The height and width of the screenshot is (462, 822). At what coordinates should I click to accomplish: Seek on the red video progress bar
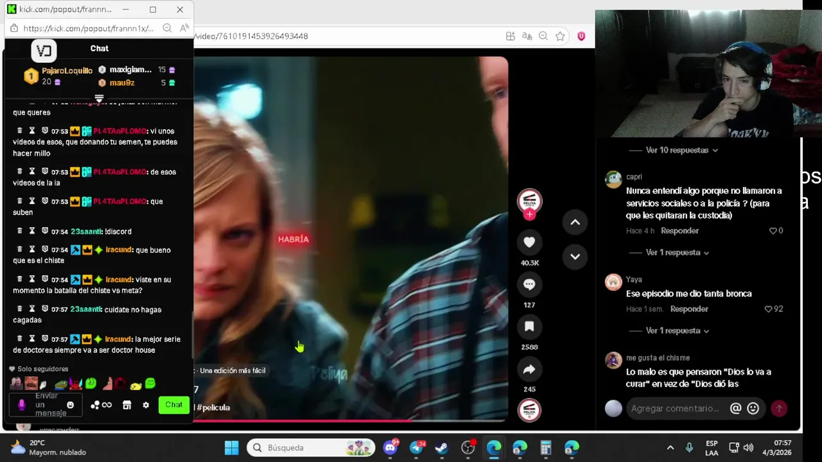pos(351,421)
